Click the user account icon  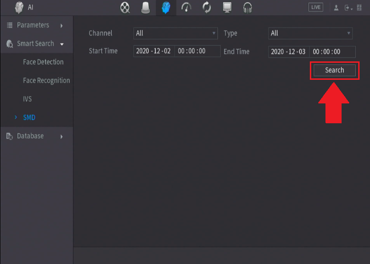coord(336,8)
